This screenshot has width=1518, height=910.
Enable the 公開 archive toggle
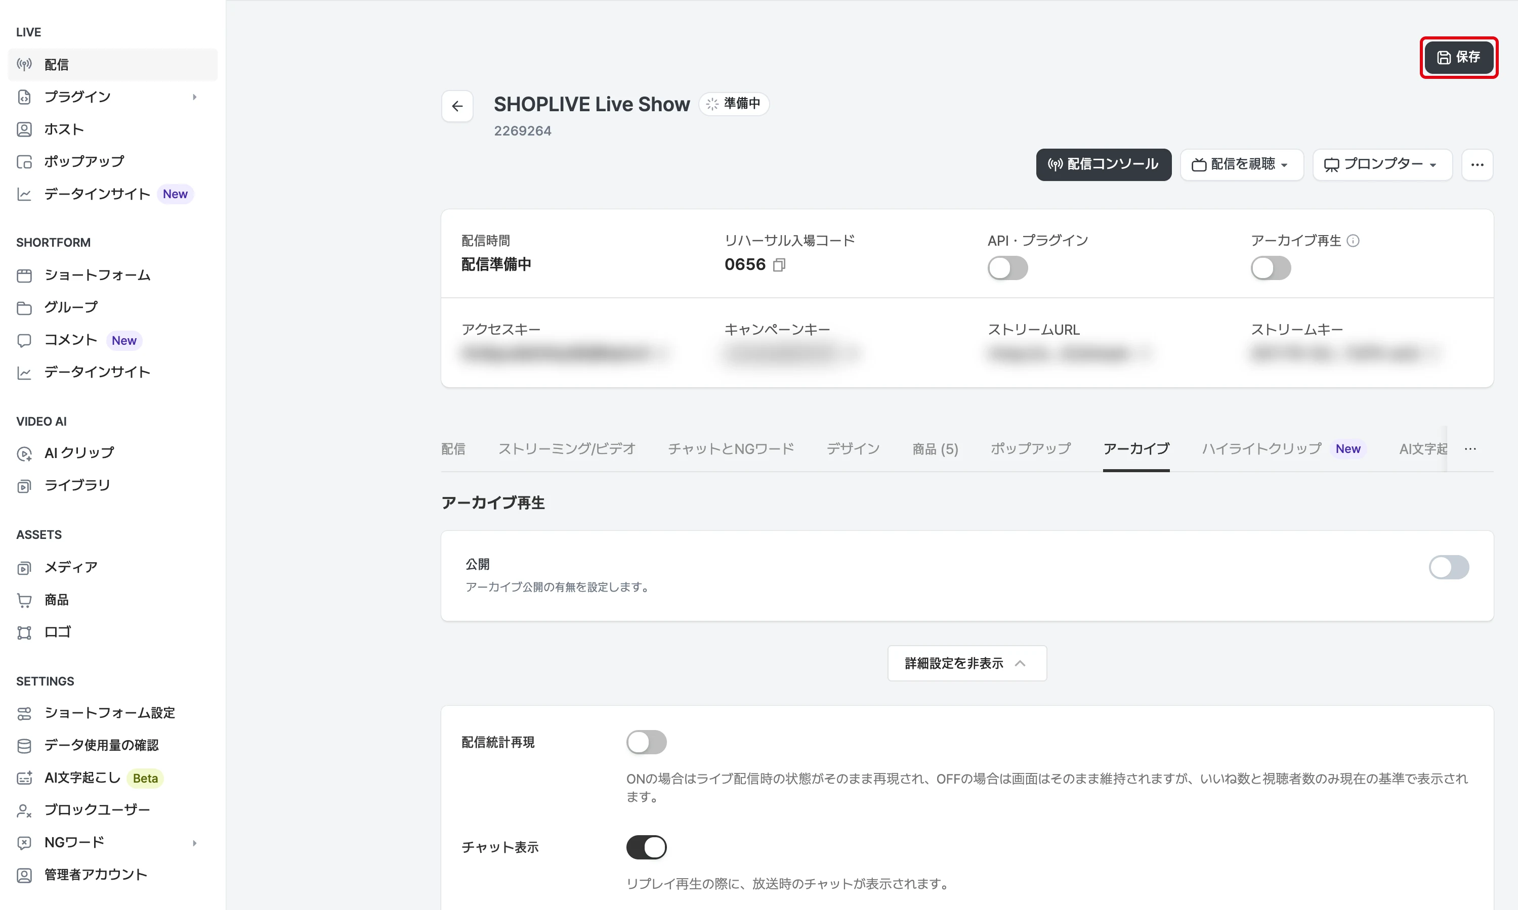[x=1449, y=567]
